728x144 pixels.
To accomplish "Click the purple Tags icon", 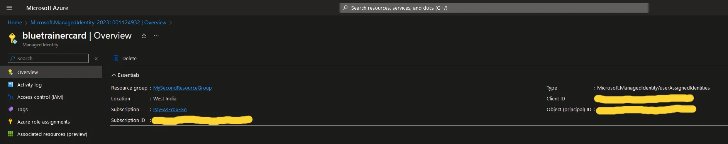I will point(10,109).
